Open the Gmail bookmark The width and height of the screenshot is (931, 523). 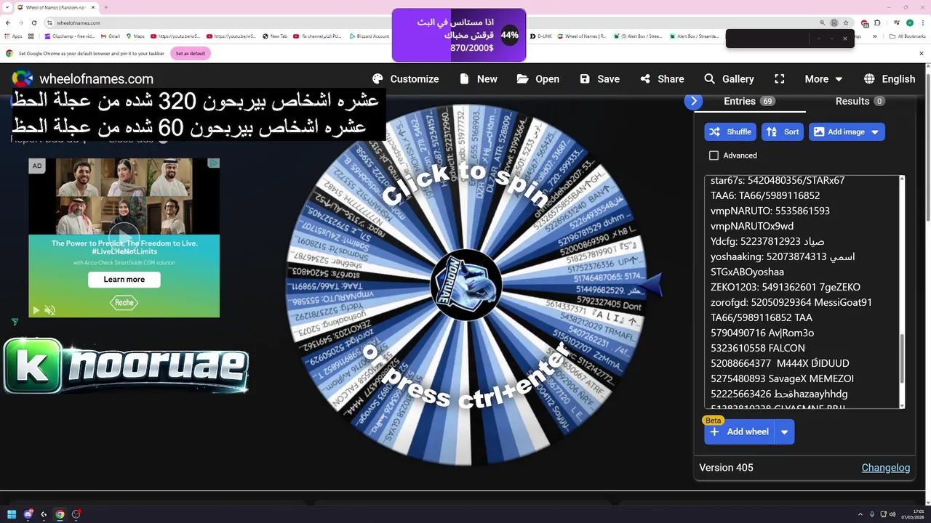(111, 36)
